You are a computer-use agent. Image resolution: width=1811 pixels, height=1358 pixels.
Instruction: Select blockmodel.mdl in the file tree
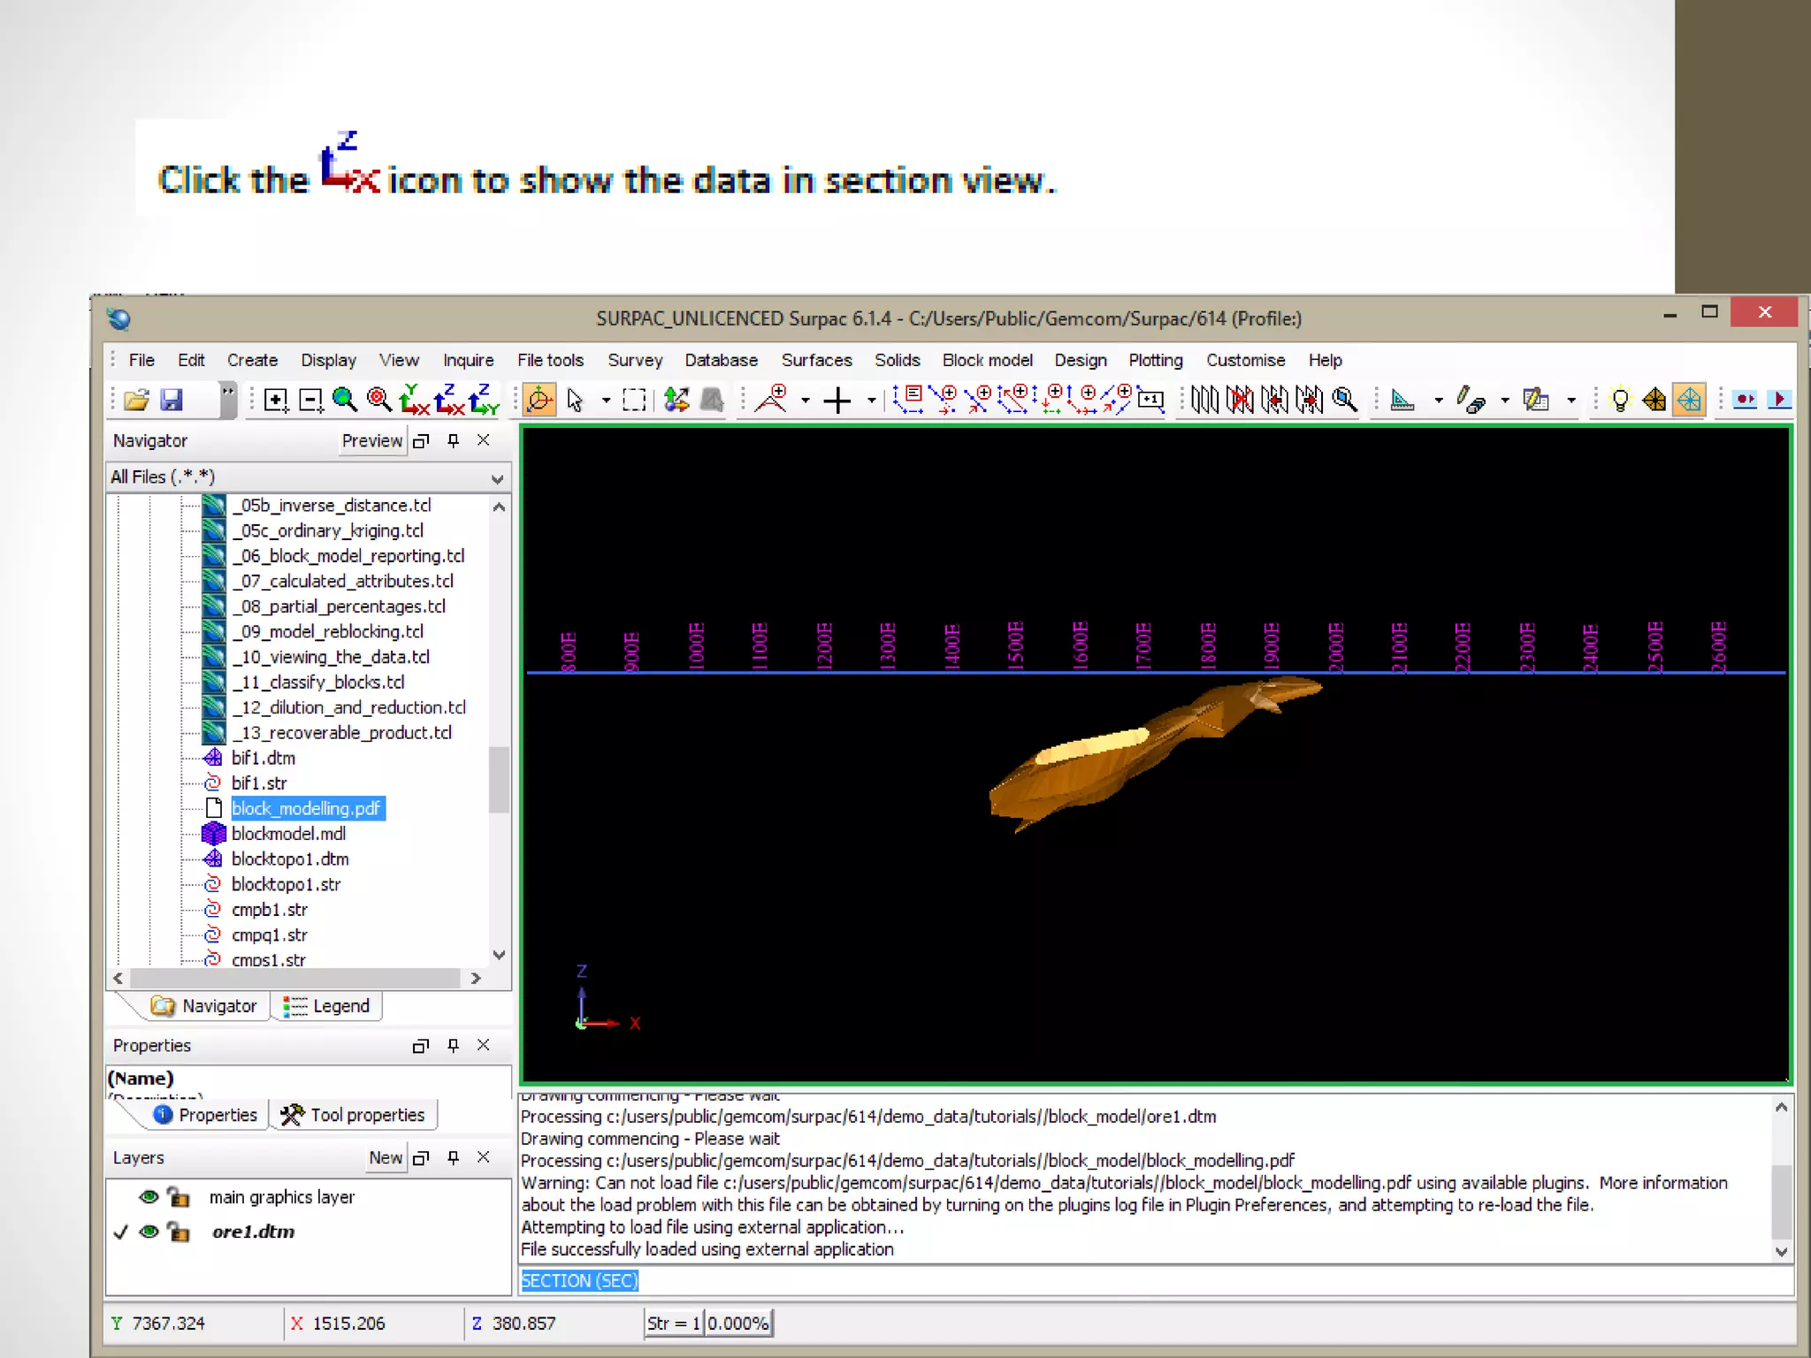[x=288, y=834]
